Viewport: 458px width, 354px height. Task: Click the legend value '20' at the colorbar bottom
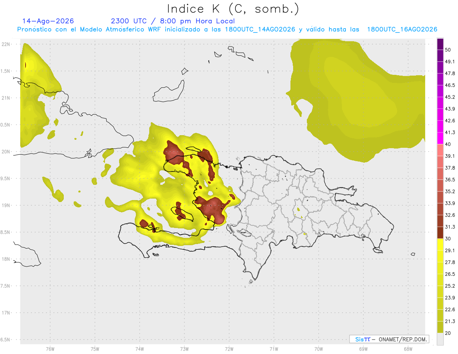pyautogui.click(x=448, y=333)
